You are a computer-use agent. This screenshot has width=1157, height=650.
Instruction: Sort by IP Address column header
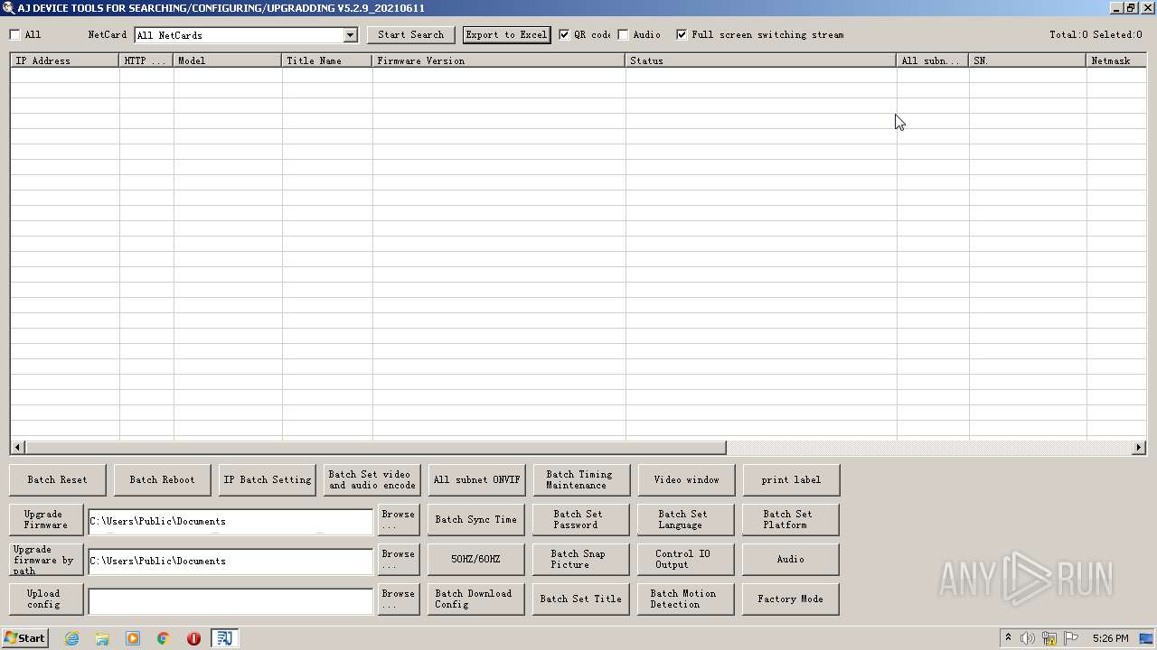coord(65,60)
